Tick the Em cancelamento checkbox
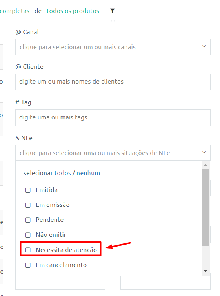Screen dimensions: 220x296 click(x=28, y=265)
